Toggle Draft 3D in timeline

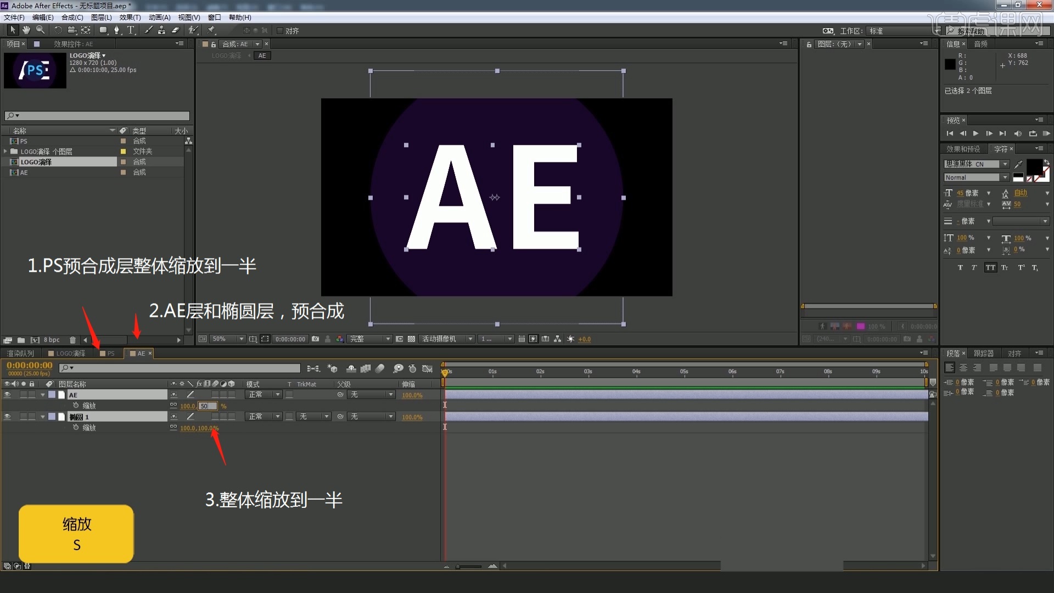point(333,368)
